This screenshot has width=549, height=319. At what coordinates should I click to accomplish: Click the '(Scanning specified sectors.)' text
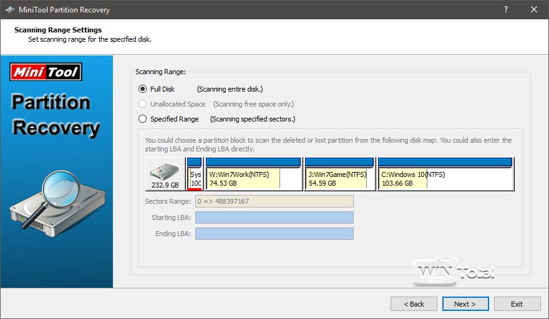(253, 119)
